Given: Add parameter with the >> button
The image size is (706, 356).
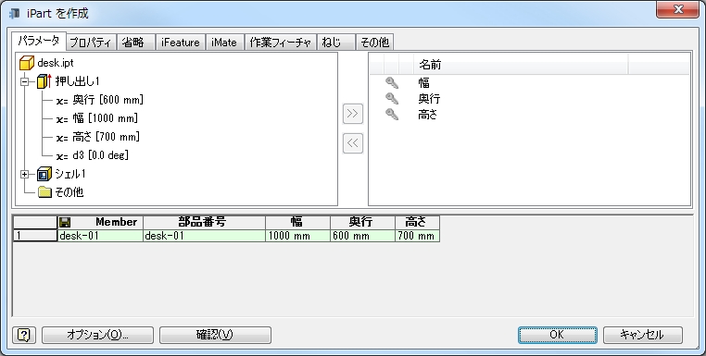Looking at the screenshot, I should tap(353, 114).
